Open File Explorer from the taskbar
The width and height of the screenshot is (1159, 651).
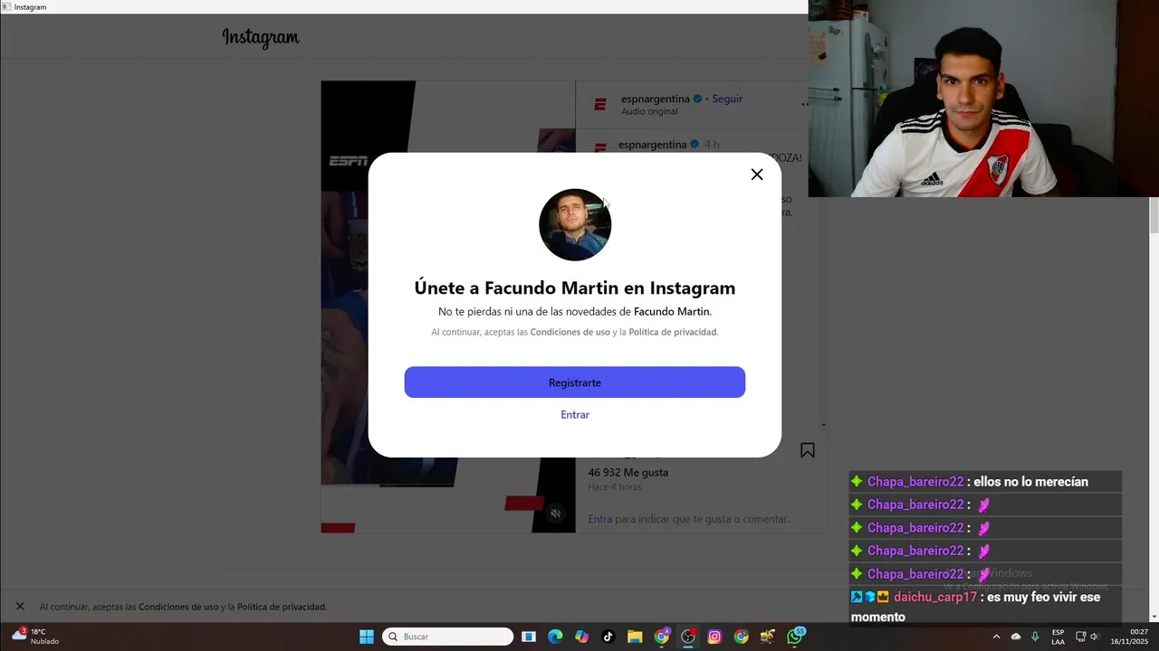click(635, 637)
